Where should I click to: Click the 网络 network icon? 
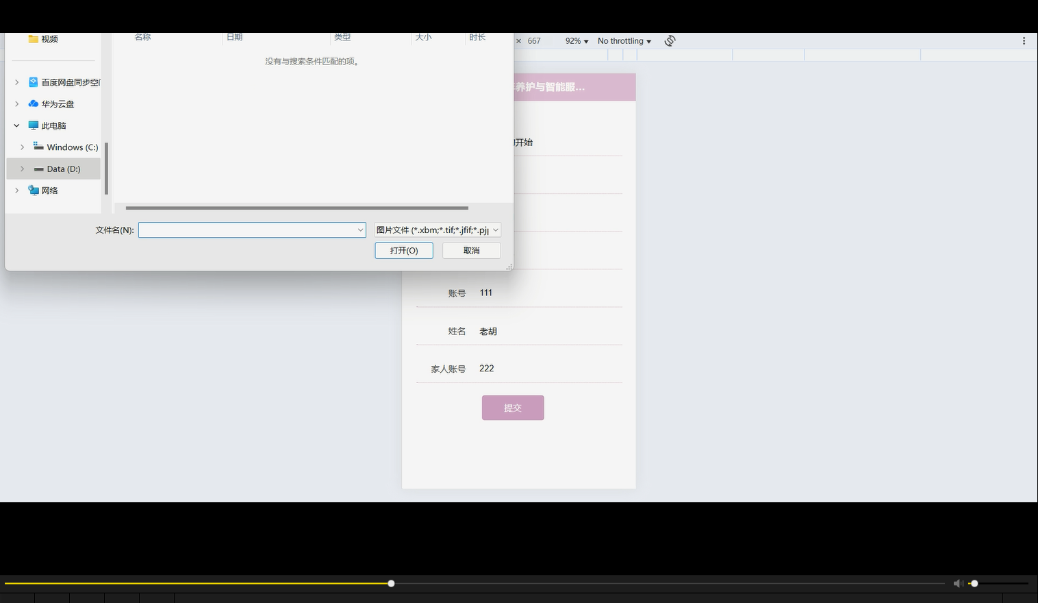[33, 190]
